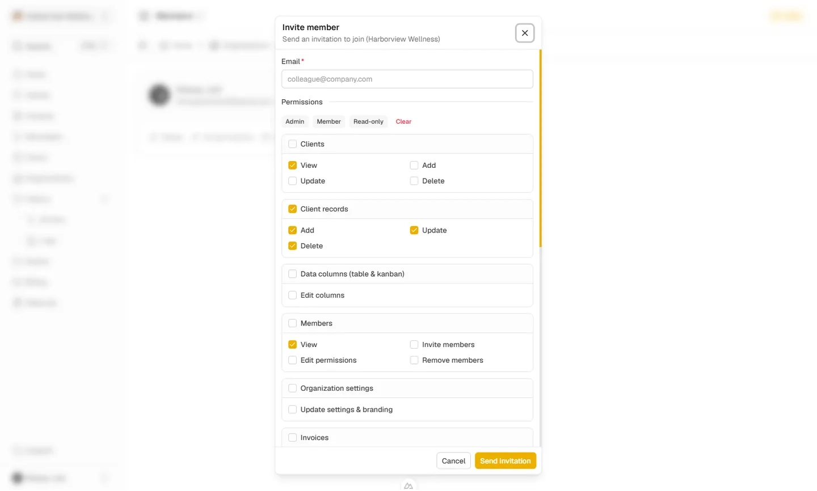
Task: Enable Delete permission under Clients
Action: tap(414, 181)
